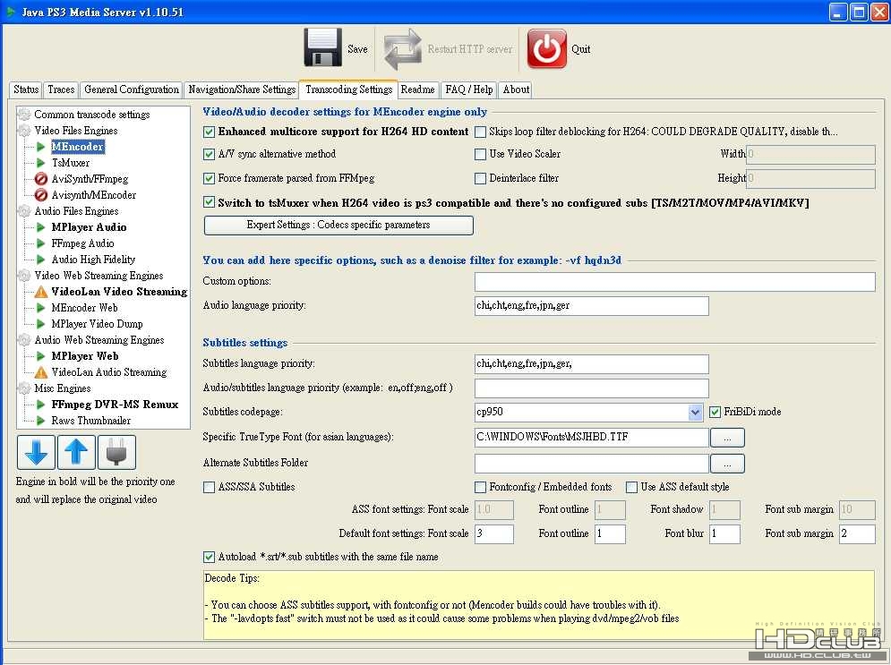Browse for the Specific TrueType Font file
Viewport: 891px width, 665px height.
click(727, 438)
